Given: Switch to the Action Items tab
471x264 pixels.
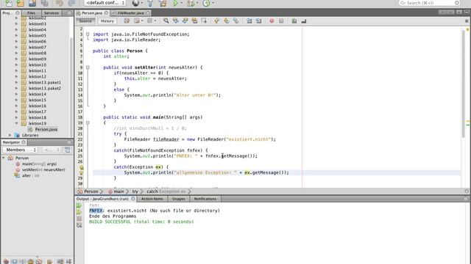Looking at the screenshot, I should coord(152,199).
